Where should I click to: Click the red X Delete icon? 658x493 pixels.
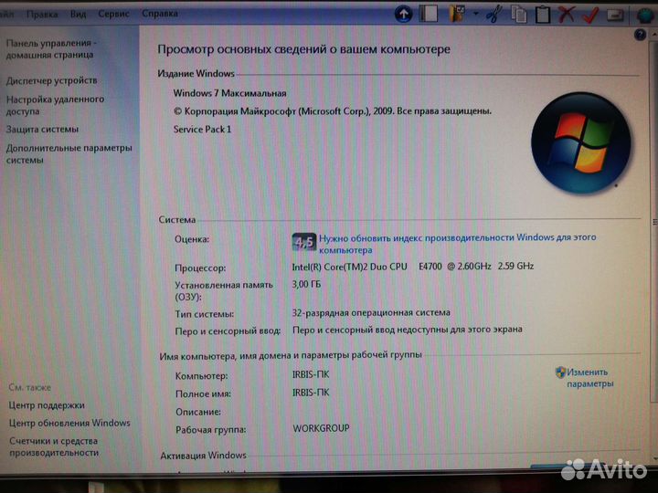pos(566,15)
